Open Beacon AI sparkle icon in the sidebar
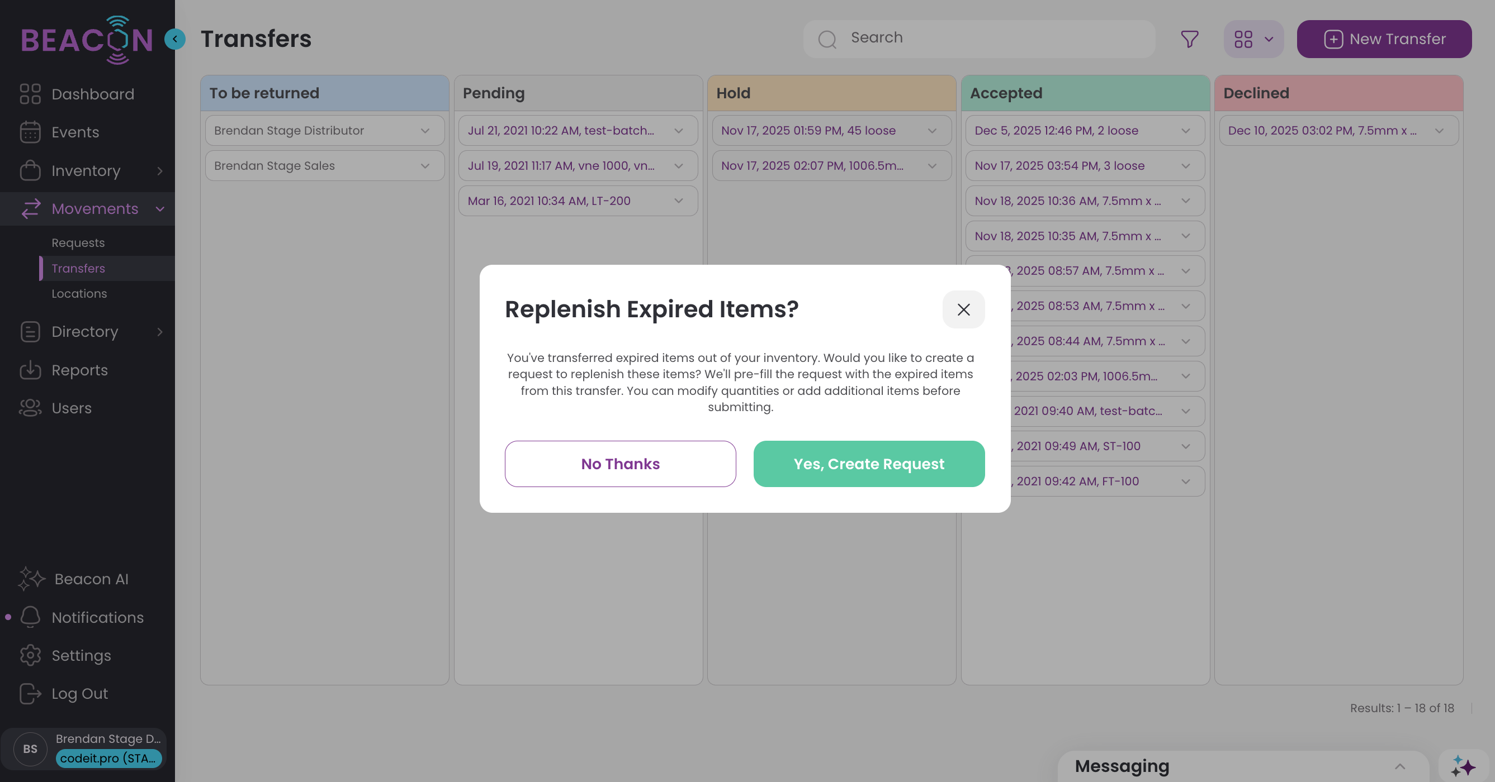 coord(31,579)
